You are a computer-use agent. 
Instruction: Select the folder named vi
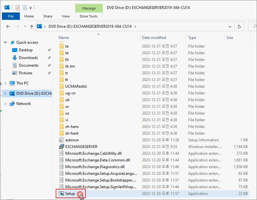click(x=67, y=120)
